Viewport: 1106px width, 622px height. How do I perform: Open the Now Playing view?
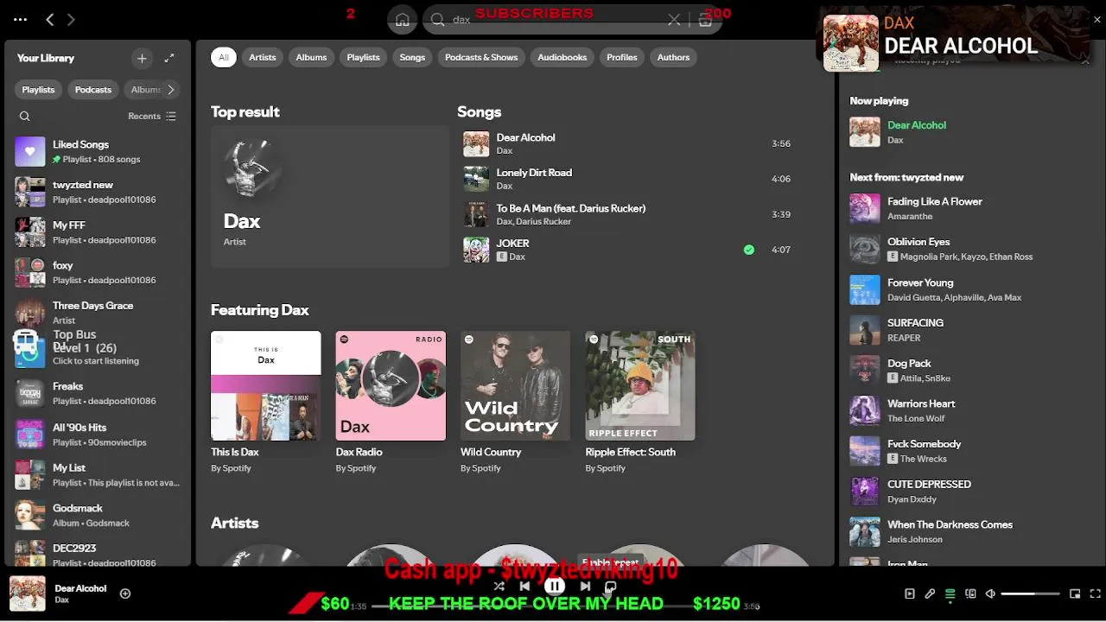(910, 593)
